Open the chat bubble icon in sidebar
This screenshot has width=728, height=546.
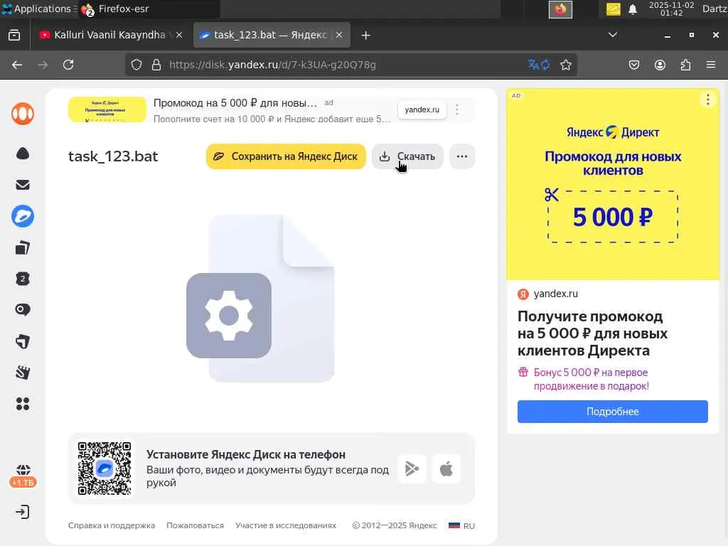point(23,310)
